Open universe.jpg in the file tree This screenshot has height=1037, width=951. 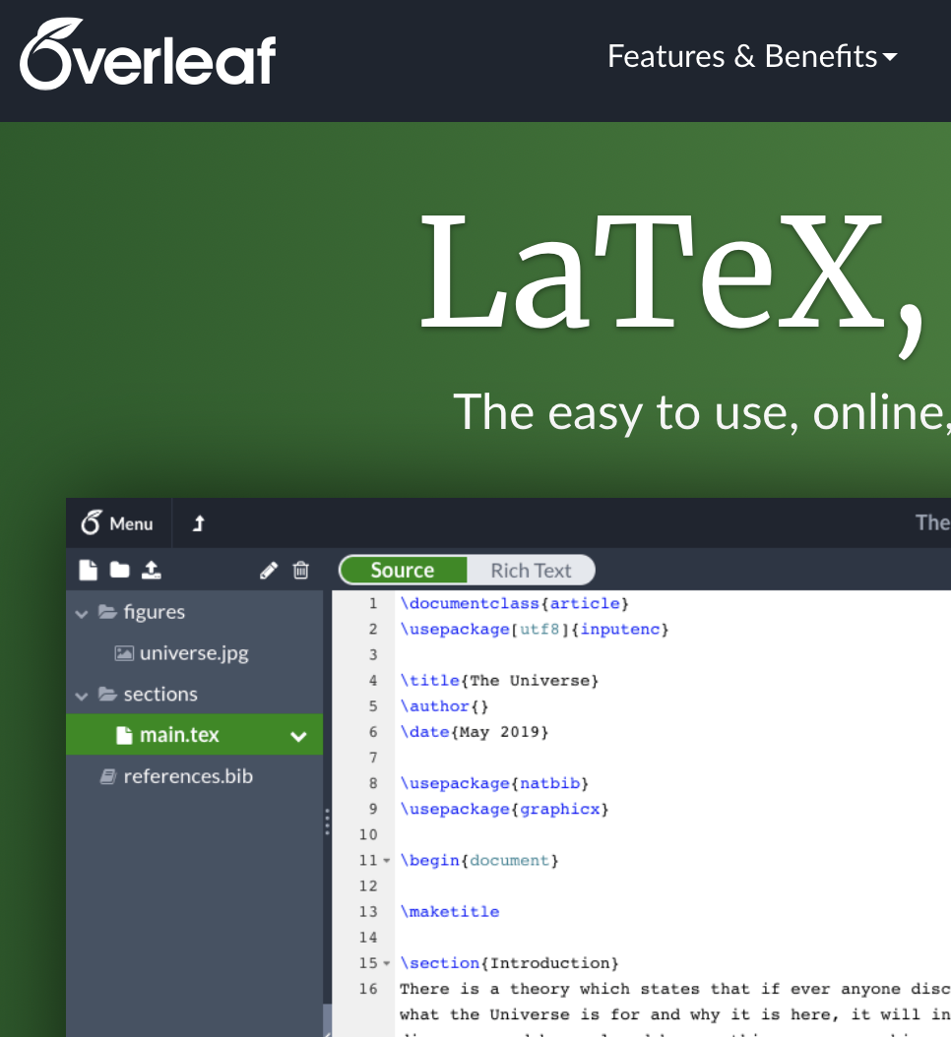[x=194, y=652]
